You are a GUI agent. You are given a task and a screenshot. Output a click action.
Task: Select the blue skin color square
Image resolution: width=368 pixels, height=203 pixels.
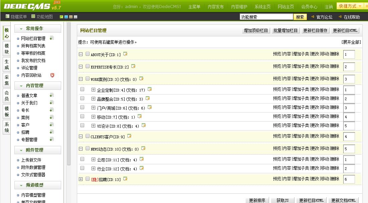pyautogui.click(x=66, y=17)
